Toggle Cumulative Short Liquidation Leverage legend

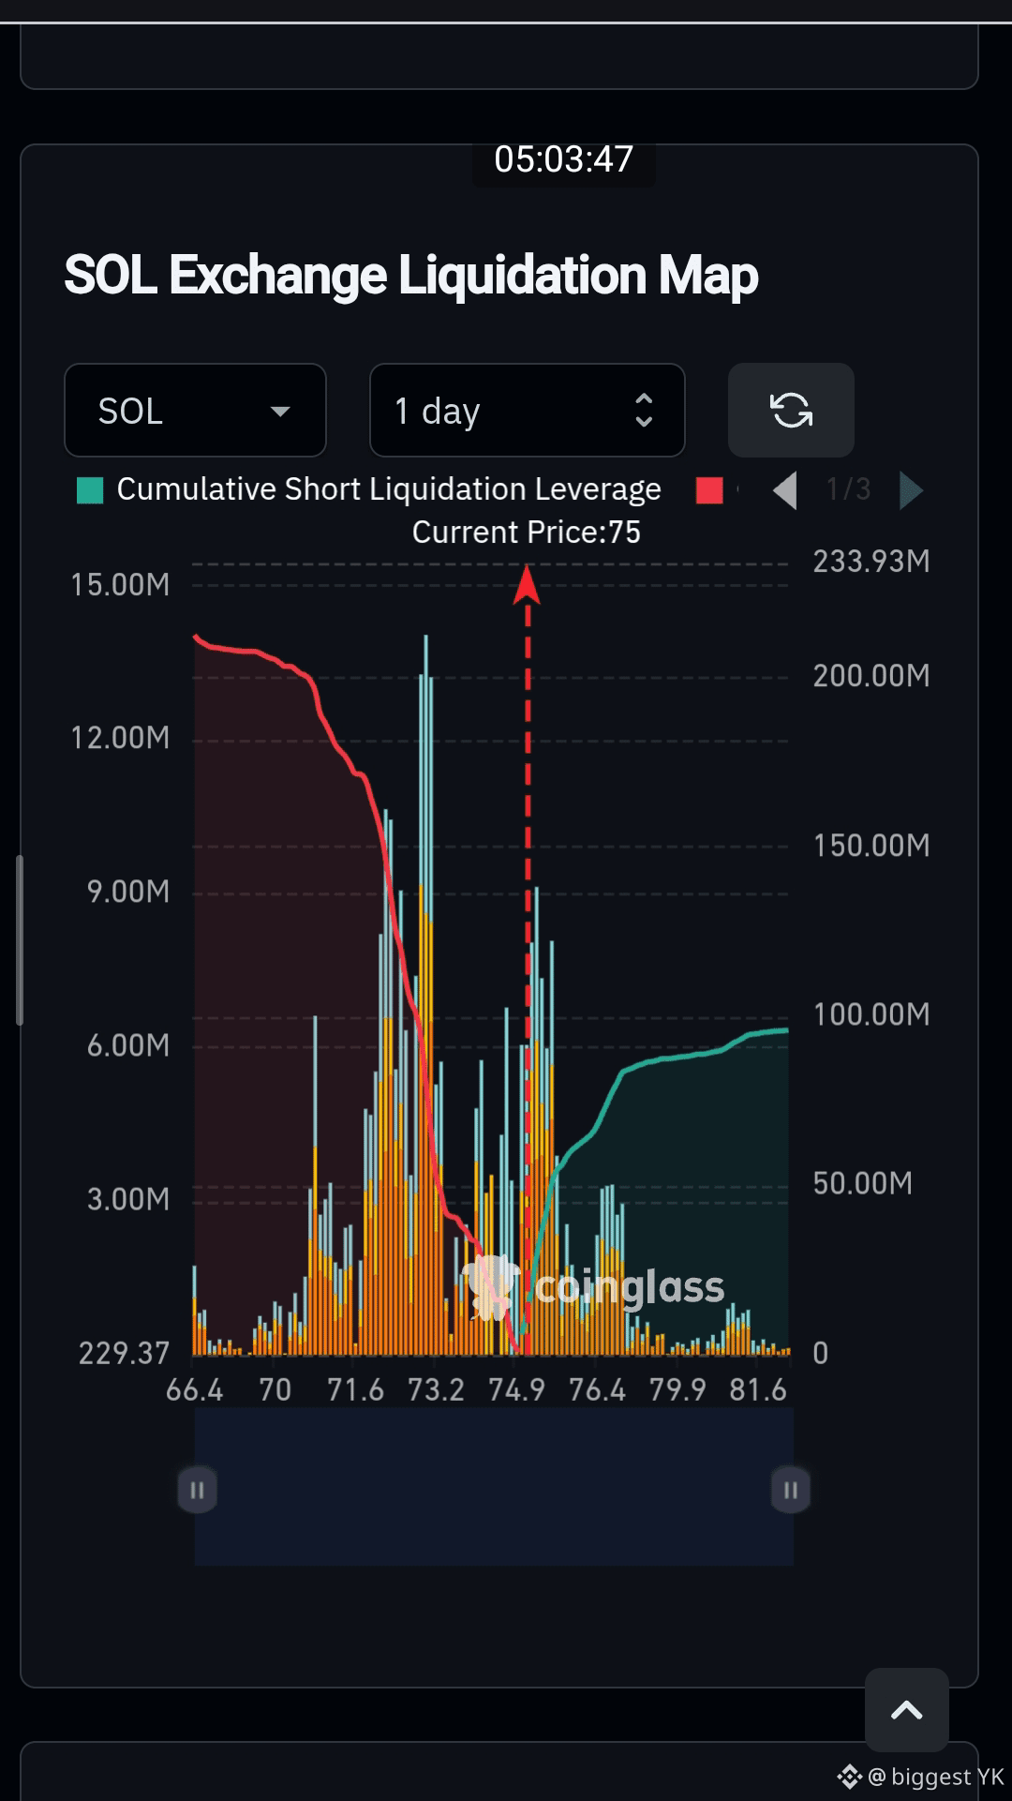(x=369, y=489)
